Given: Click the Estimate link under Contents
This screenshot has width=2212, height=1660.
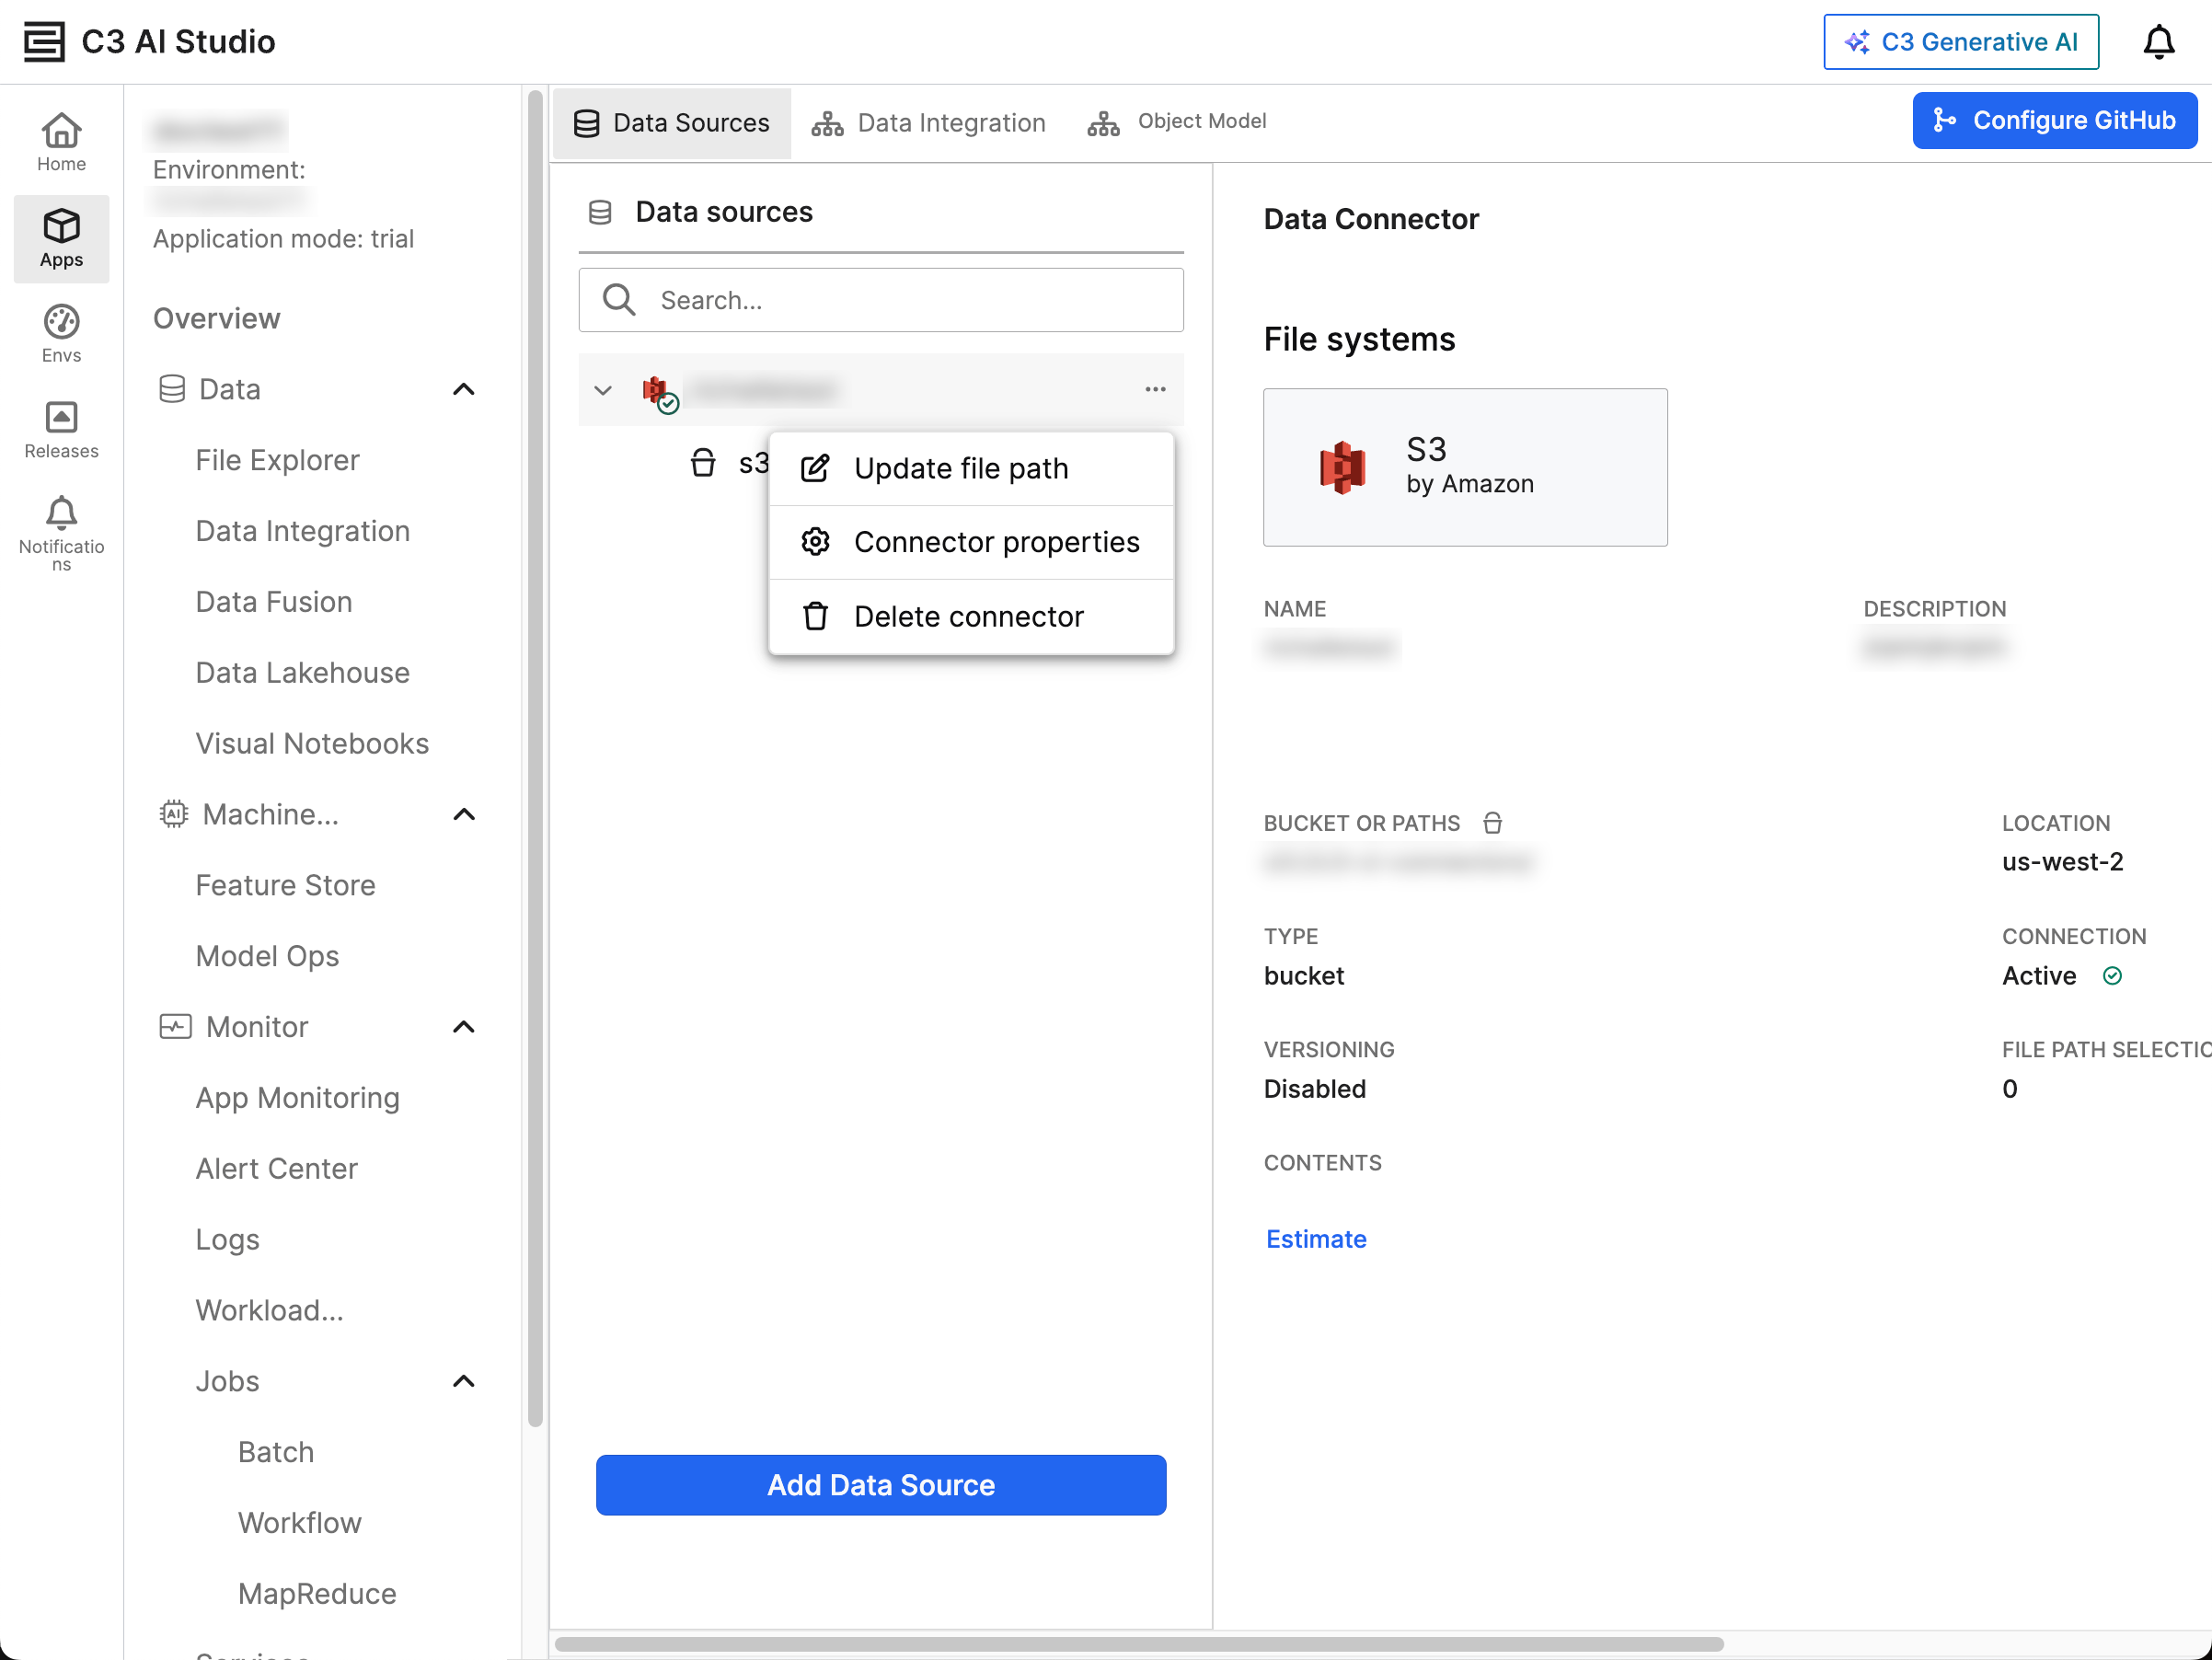Looking at the screenshot, I should click(x=1315, y=1239).
